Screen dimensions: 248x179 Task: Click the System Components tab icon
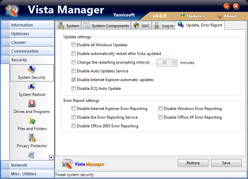(87, 25)
